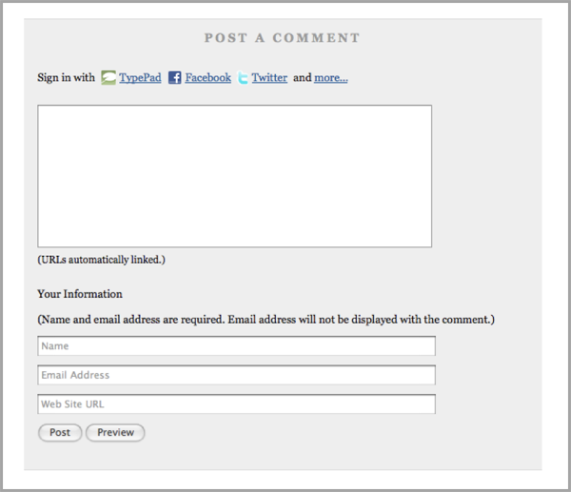Click the Twitter bird icon
This screenshot has height=492, width=571.
243,78
